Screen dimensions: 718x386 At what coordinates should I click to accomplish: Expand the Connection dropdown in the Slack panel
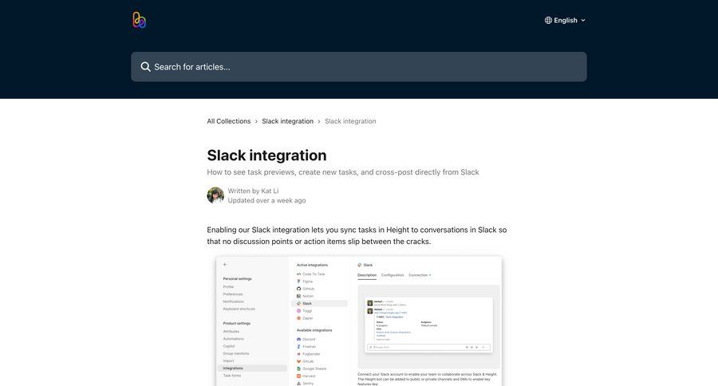pyautogui.click(x=420, y=275)
